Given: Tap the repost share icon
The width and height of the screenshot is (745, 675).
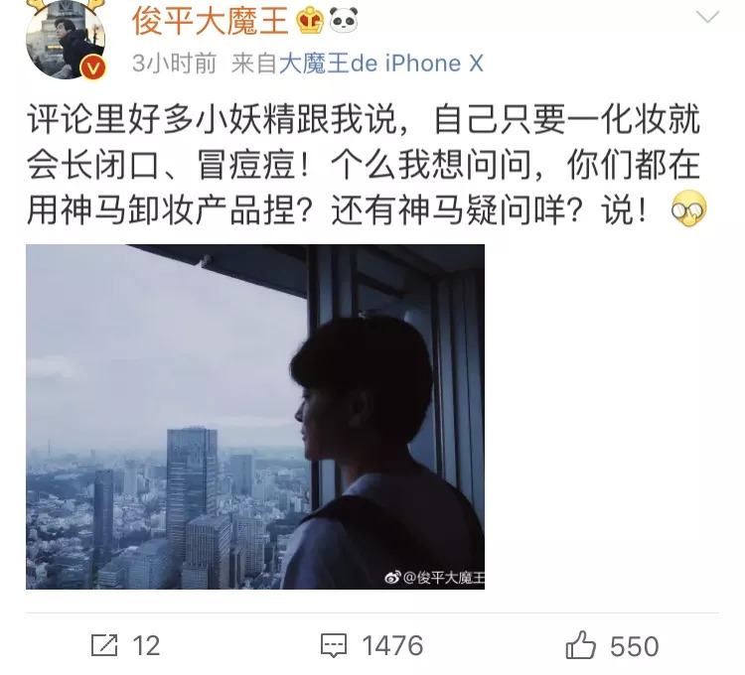Looking at the screenshot, I should tap(104, 645).
